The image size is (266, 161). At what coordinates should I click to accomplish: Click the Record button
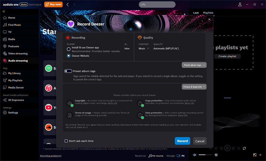pyautogui.click(x=182, y=141)
